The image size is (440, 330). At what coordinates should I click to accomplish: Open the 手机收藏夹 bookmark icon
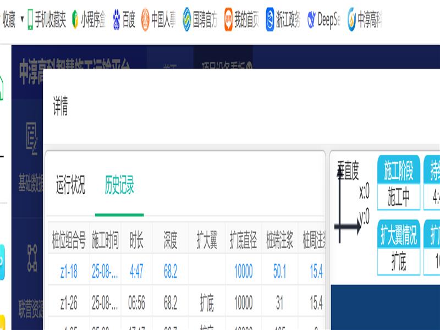pos(31,21)
